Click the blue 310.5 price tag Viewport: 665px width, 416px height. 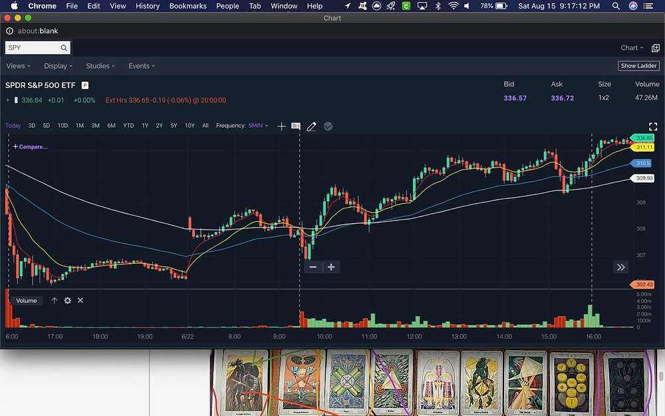[x=642, y=163]
